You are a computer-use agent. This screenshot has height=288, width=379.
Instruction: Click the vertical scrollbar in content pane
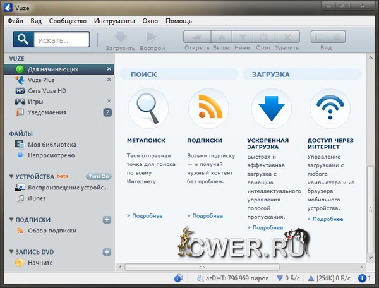370,189
